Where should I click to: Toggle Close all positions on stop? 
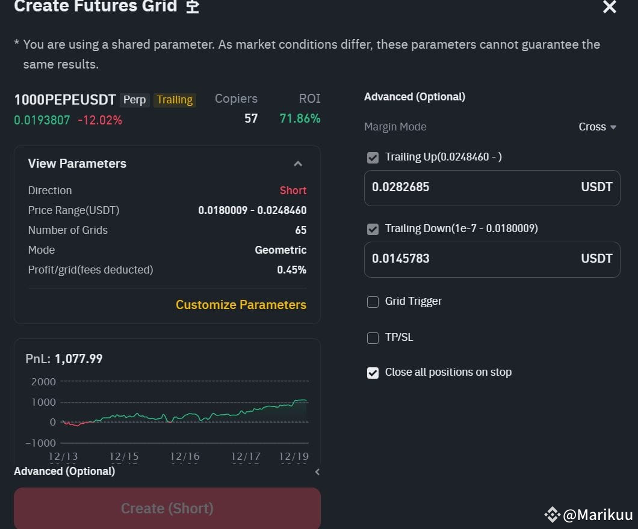(x=373, y=373)
